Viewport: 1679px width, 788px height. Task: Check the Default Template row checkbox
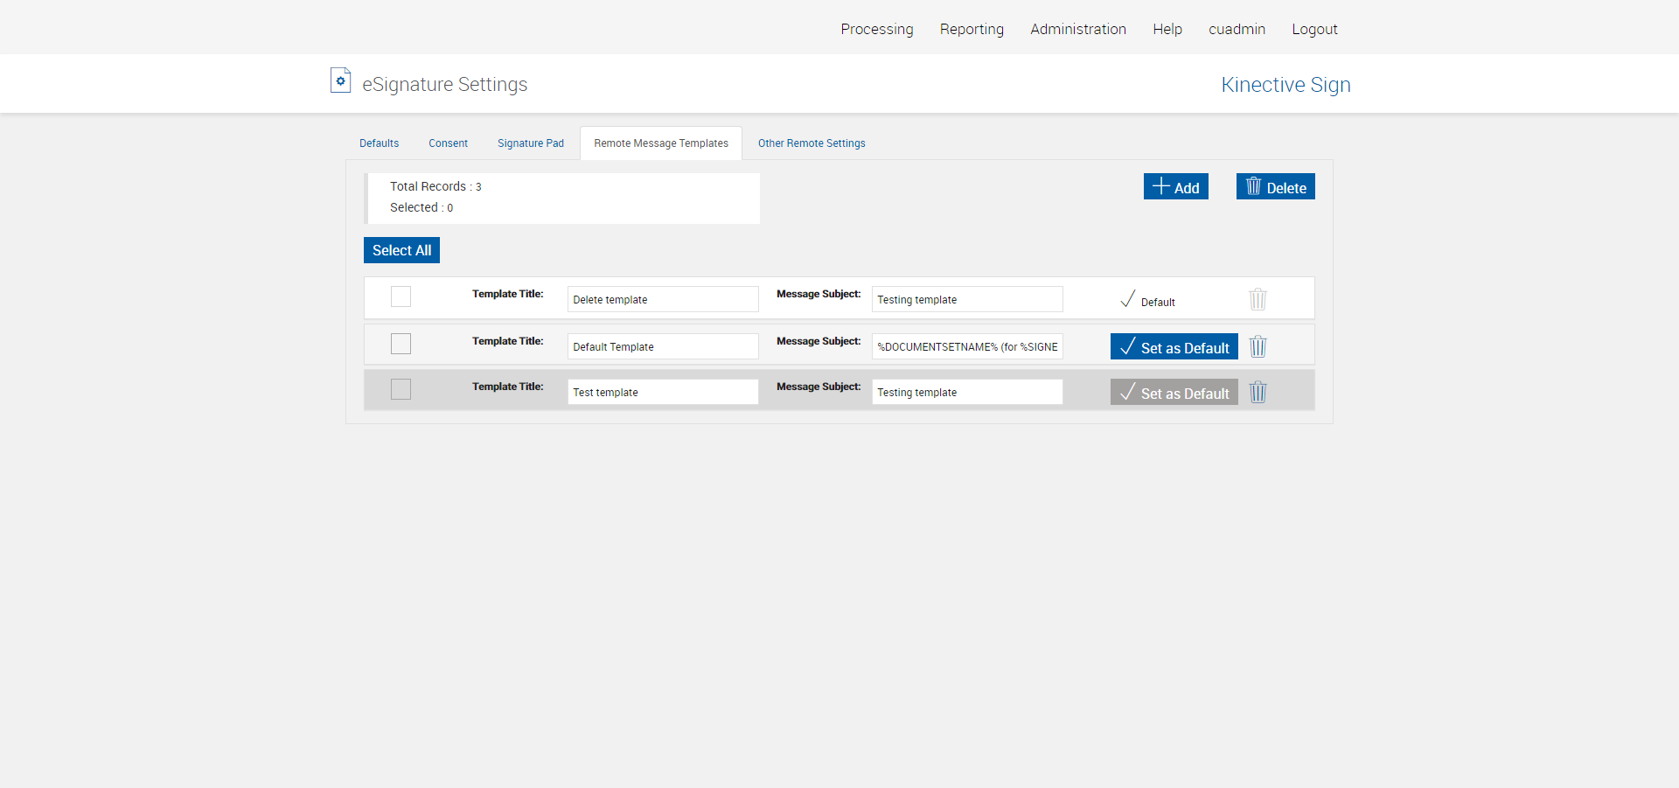click(401, 344)
